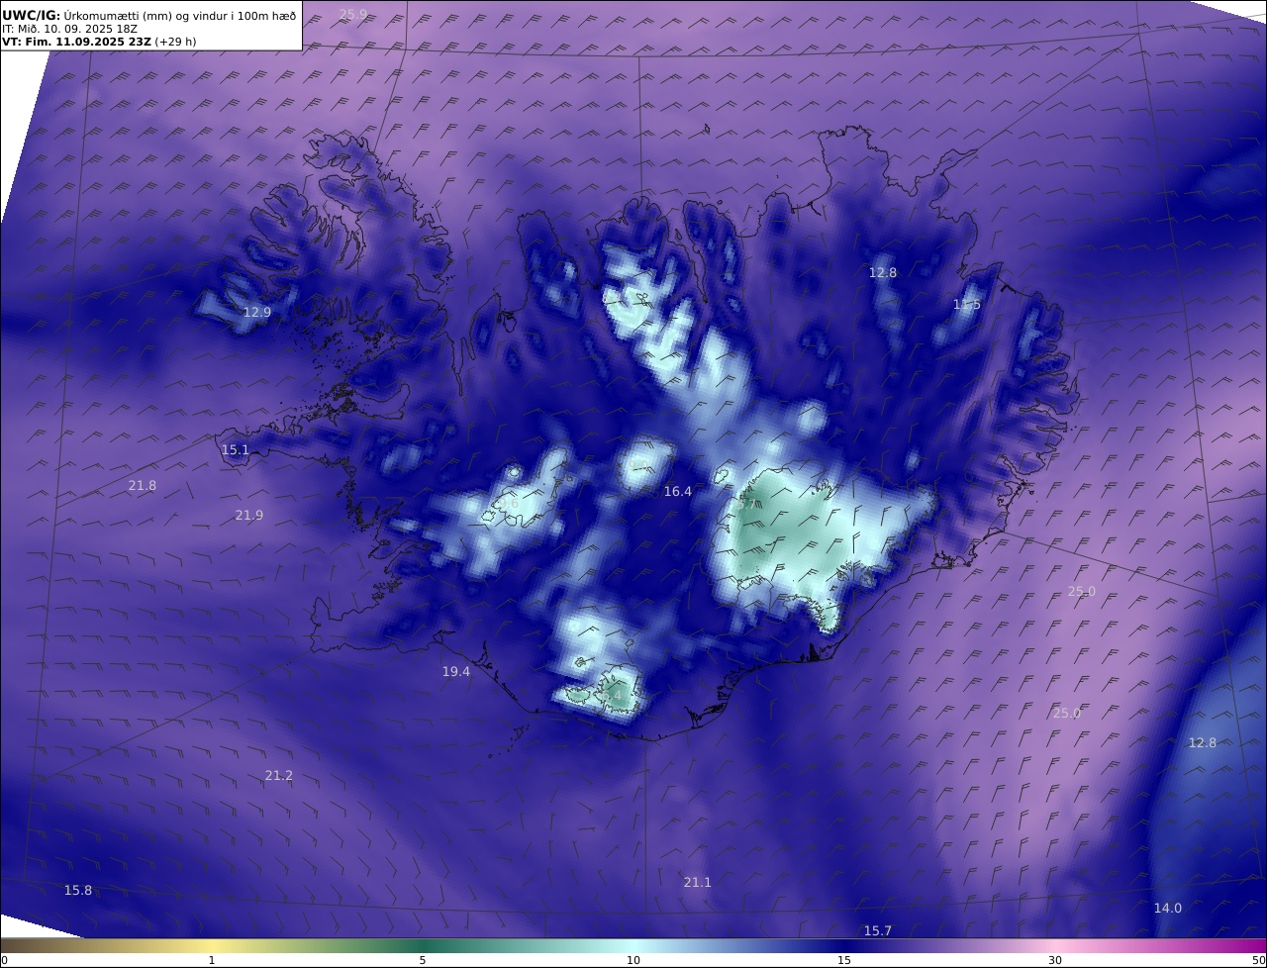Viewport: 1267px width, 968px height.
Task: Click the 19.4 value label
Action: point(456,671)
